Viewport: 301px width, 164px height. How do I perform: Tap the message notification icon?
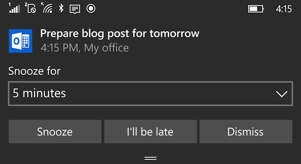75,9
